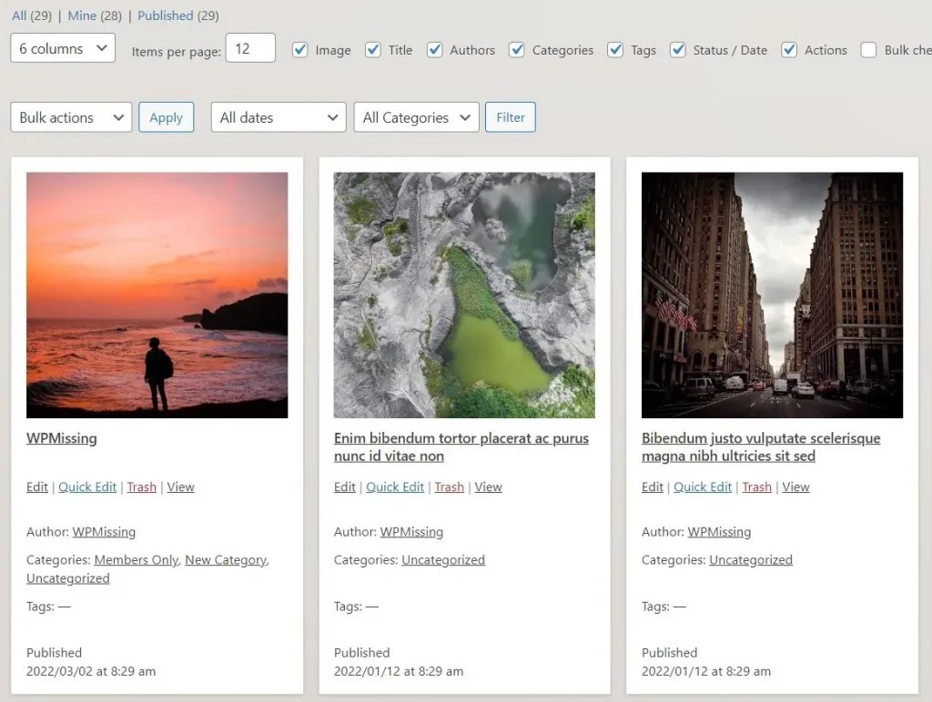Open the All Categories dropdown
Image resolution: width=932 pixels, height=702 pixels.
(x=416, y=117)
